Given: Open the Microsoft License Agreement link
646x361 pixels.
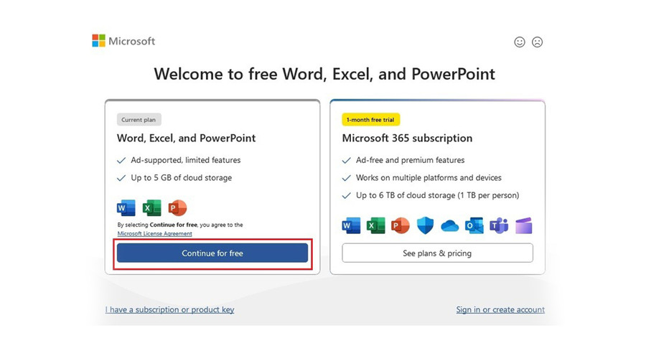Looking at the screenshot, I should [154, 233].
